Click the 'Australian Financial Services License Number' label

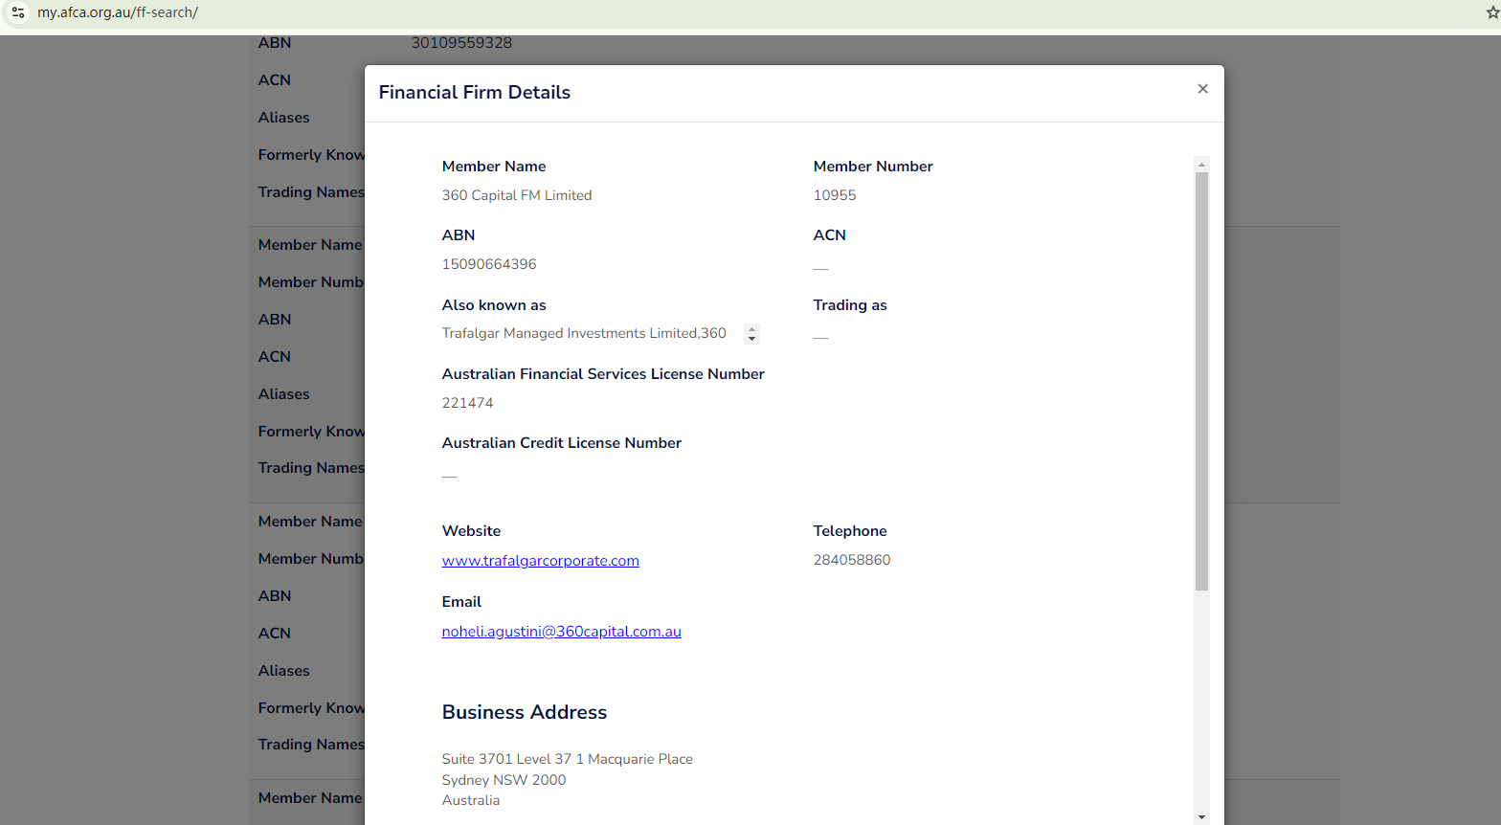pos(603,374)
